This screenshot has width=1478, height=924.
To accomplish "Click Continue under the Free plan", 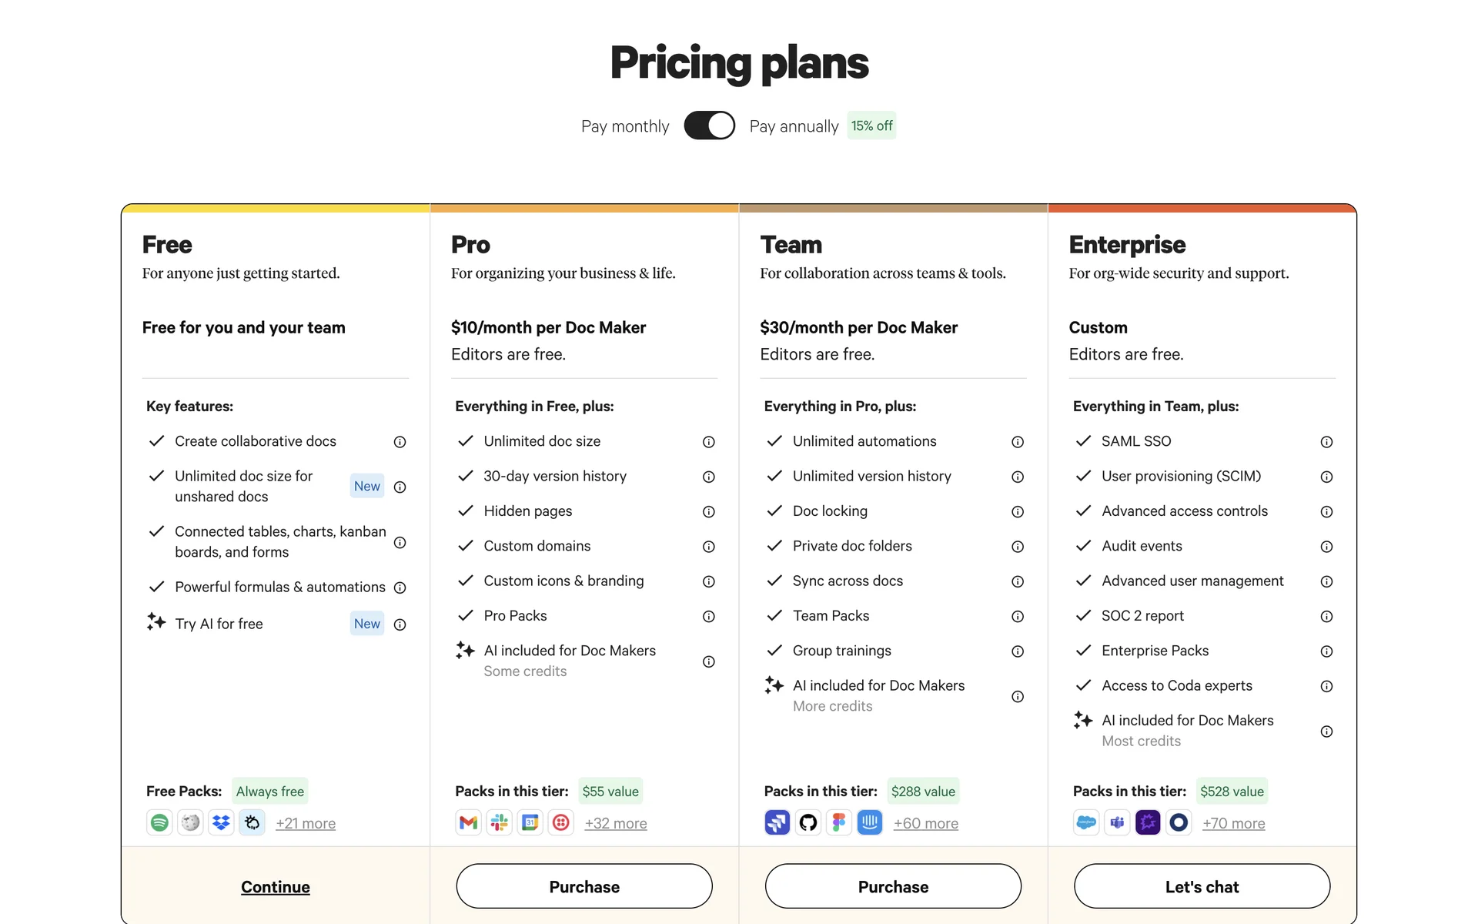I will click(x=276, y=887).
